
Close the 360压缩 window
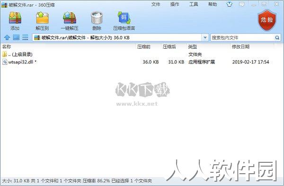[x=277, y=4]
